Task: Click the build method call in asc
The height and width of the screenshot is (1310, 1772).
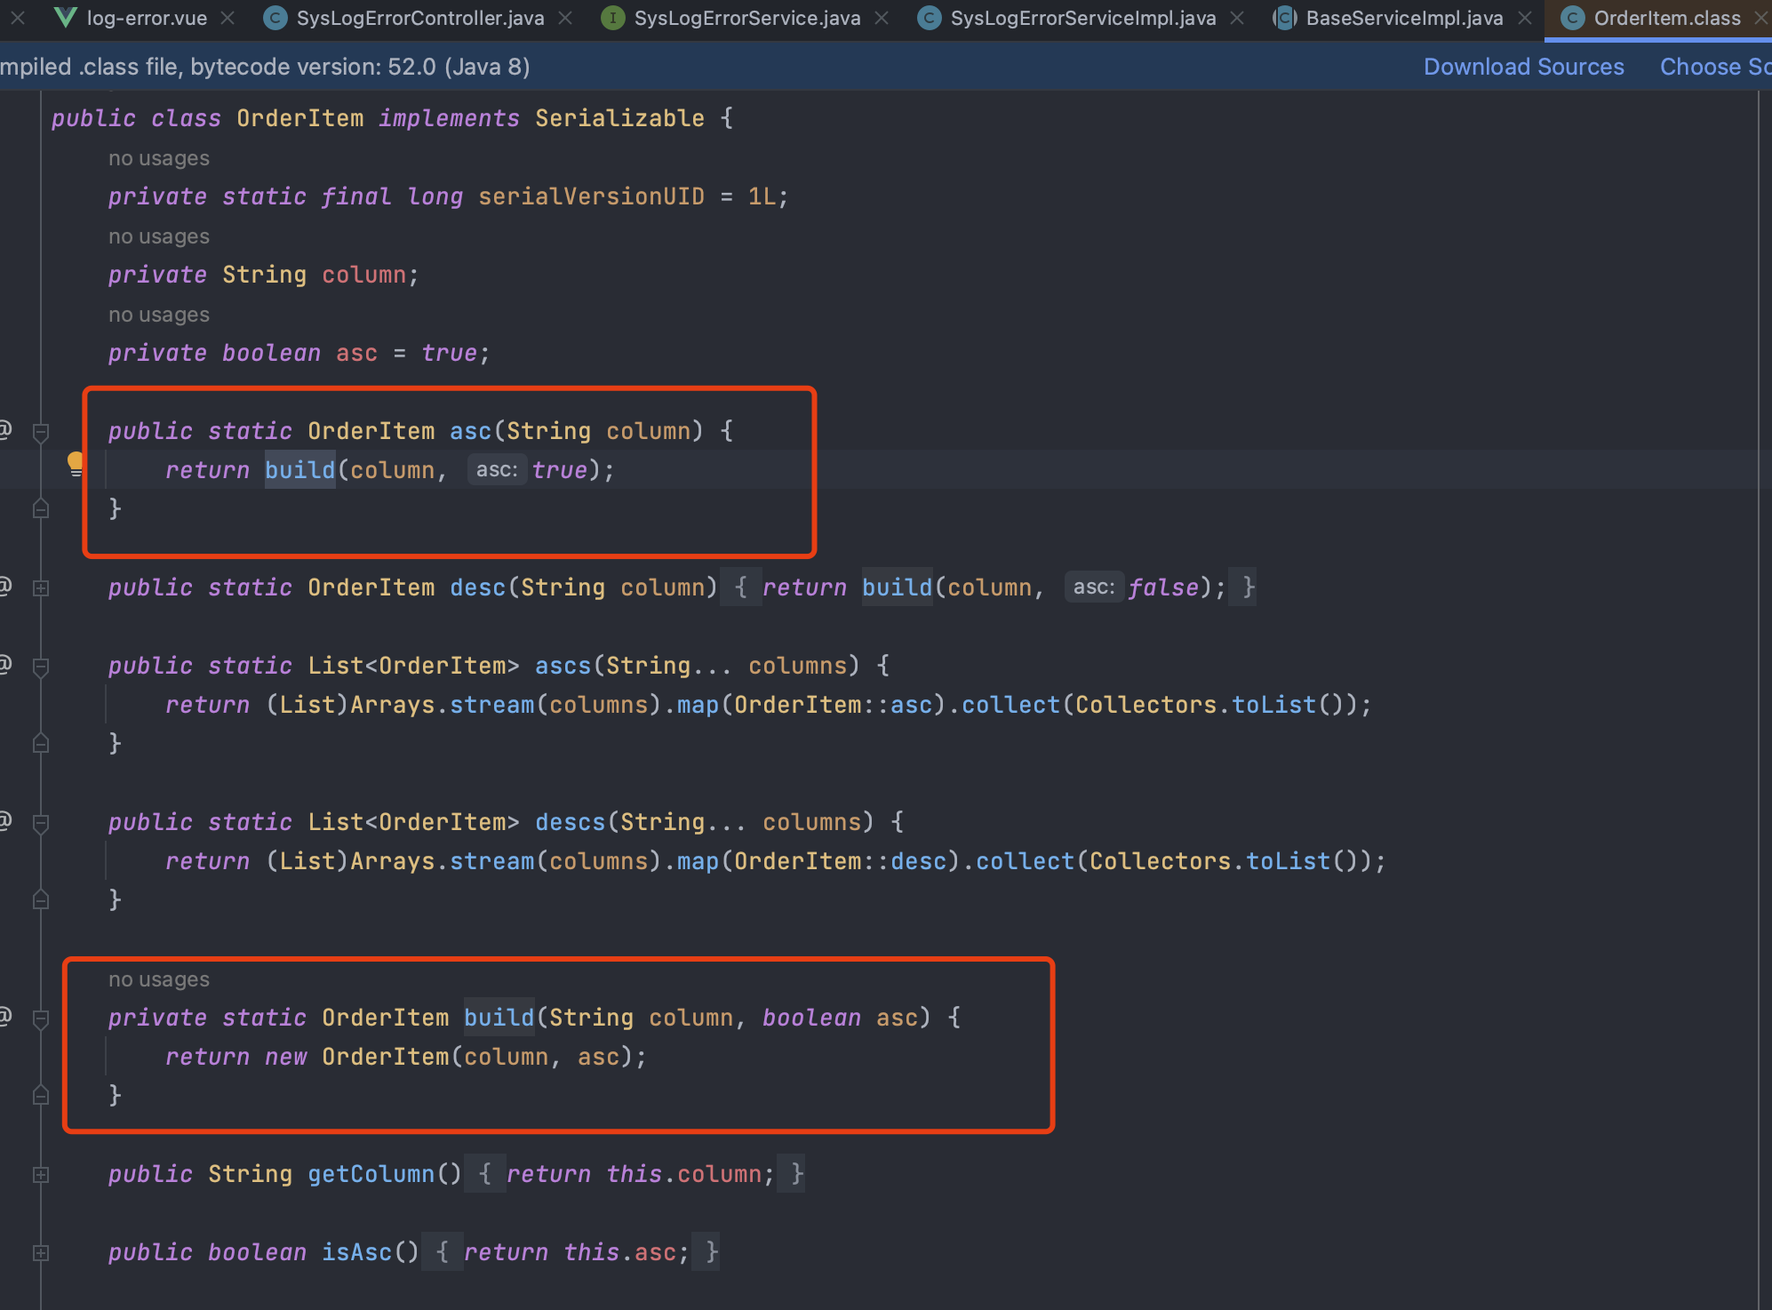Action: 299,470
